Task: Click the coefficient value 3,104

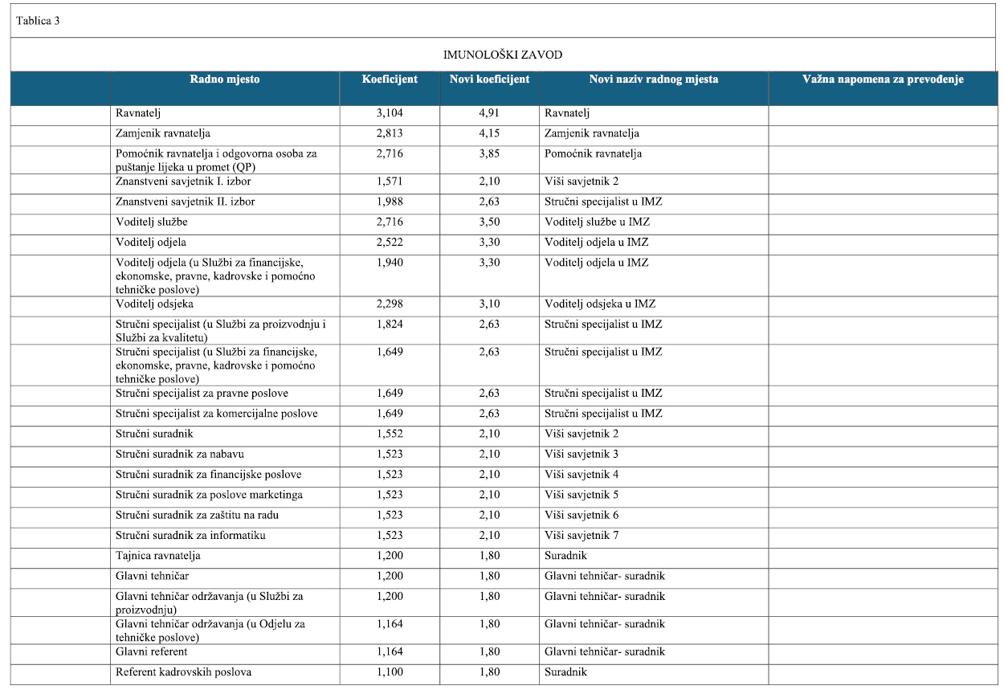Action: coord(390,114)
